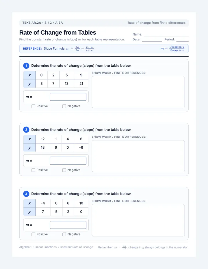Click the show work area for problem 3
208x269 pixels.
pos(138,220)
